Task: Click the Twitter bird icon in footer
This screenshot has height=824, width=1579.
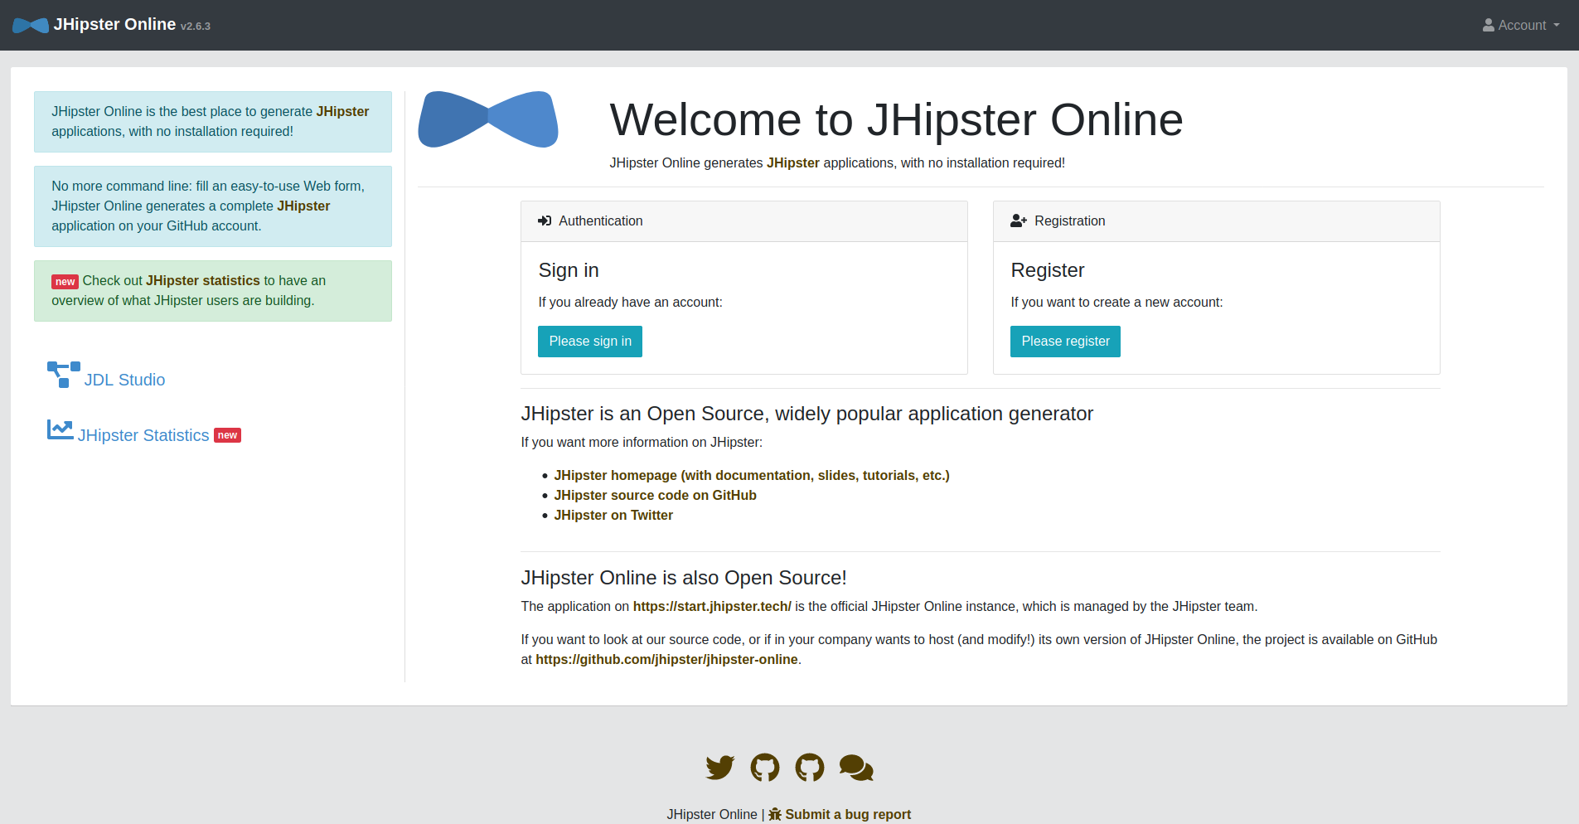Action: pos(719,768)
